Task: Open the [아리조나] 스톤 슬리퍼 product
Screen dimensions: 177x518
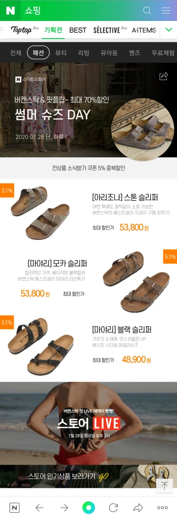Action: click(x=125, y=198)
